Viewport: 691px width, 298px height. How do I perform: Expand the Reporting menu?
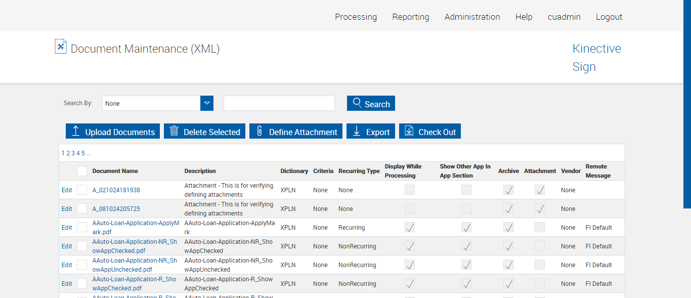point(410,17)
